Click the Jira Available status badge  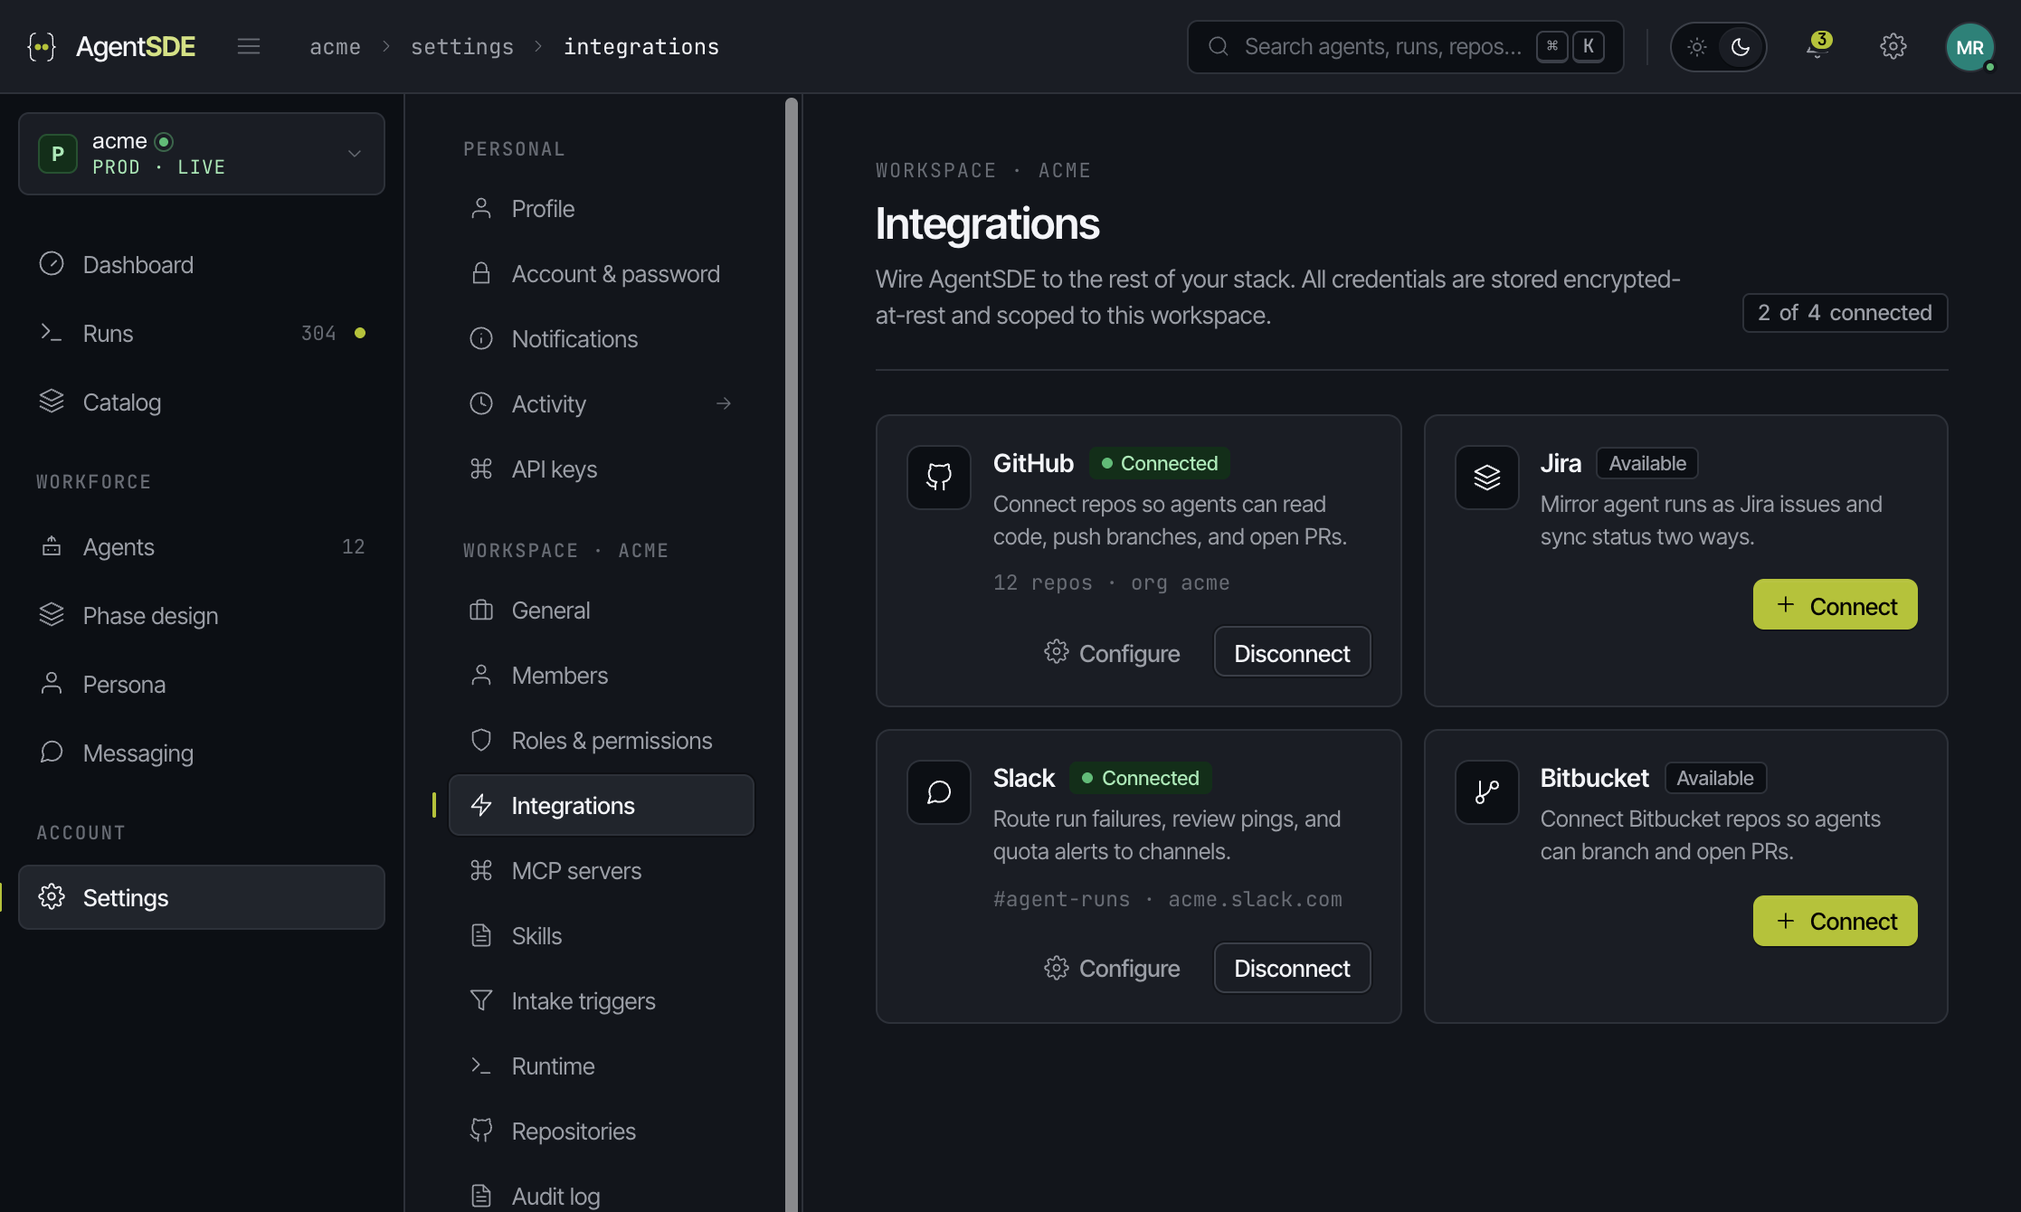click(x=1647, y=463)
